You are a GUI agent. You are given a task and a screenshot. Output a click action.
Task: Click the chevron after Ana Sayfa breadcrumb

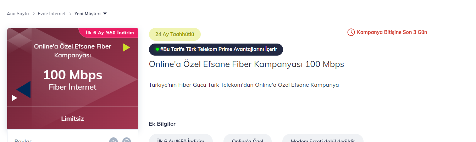pyautogui.click(x=33, y=14)
